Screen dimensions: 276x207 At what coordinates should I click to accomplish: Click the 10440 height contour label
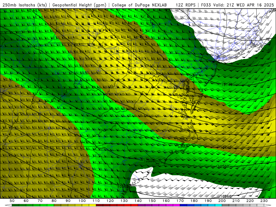226,148
